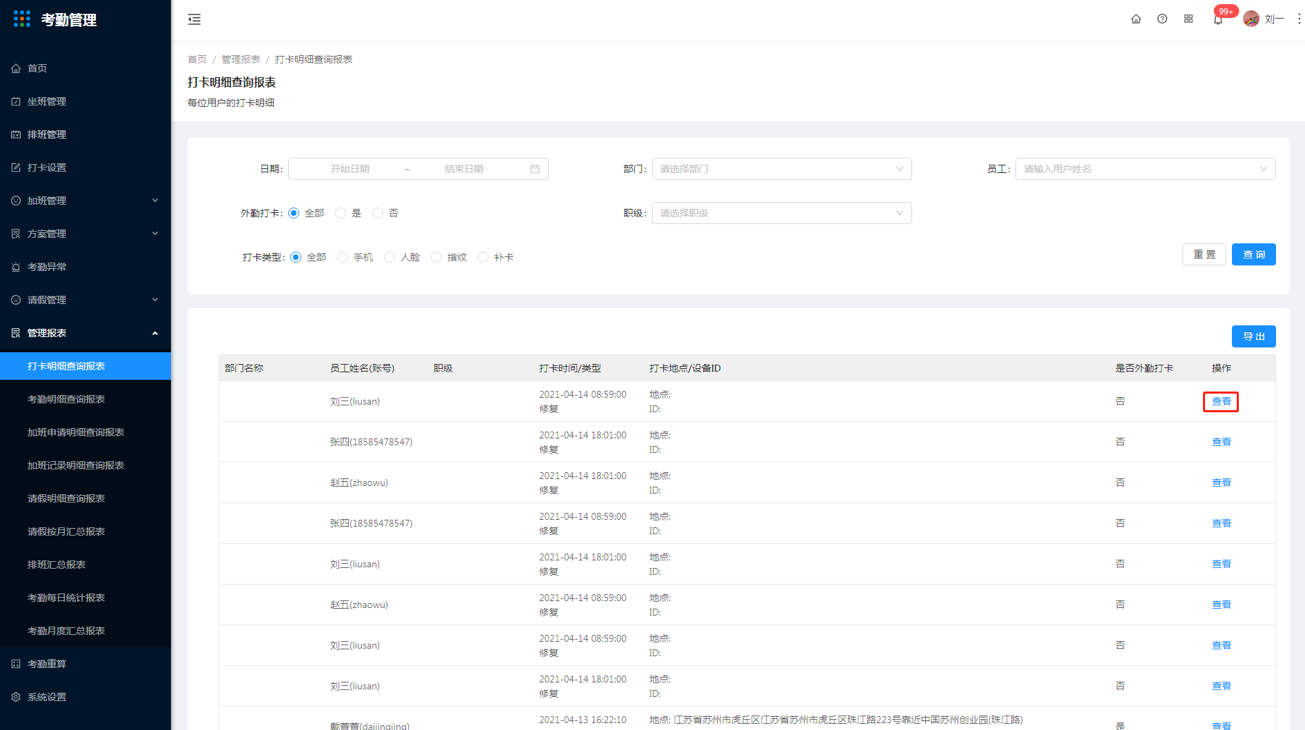Expand 加班管理 submenu chevron
The width and height of the screenshot is (1305, 730).
click(x=155, y=201)
